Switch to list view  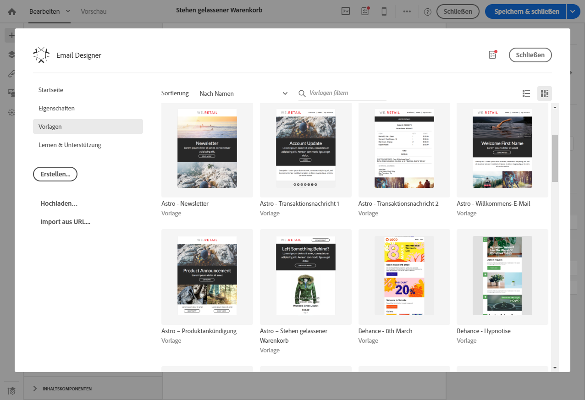pos(526,93)
